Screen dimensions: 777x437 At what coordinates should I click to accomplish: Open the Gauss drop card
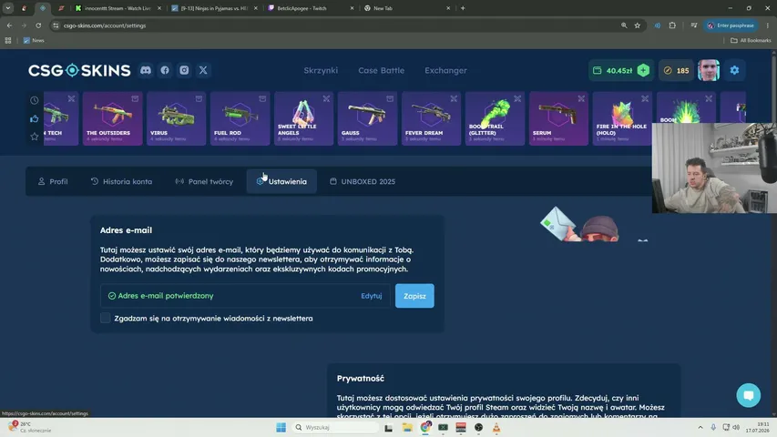tap(367, 118)
